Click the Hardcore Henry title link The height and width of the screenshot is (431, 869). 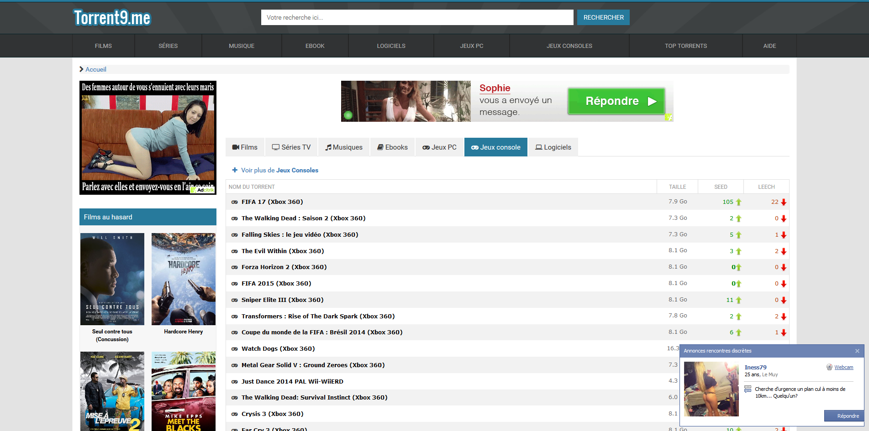[x=184, y=332]
